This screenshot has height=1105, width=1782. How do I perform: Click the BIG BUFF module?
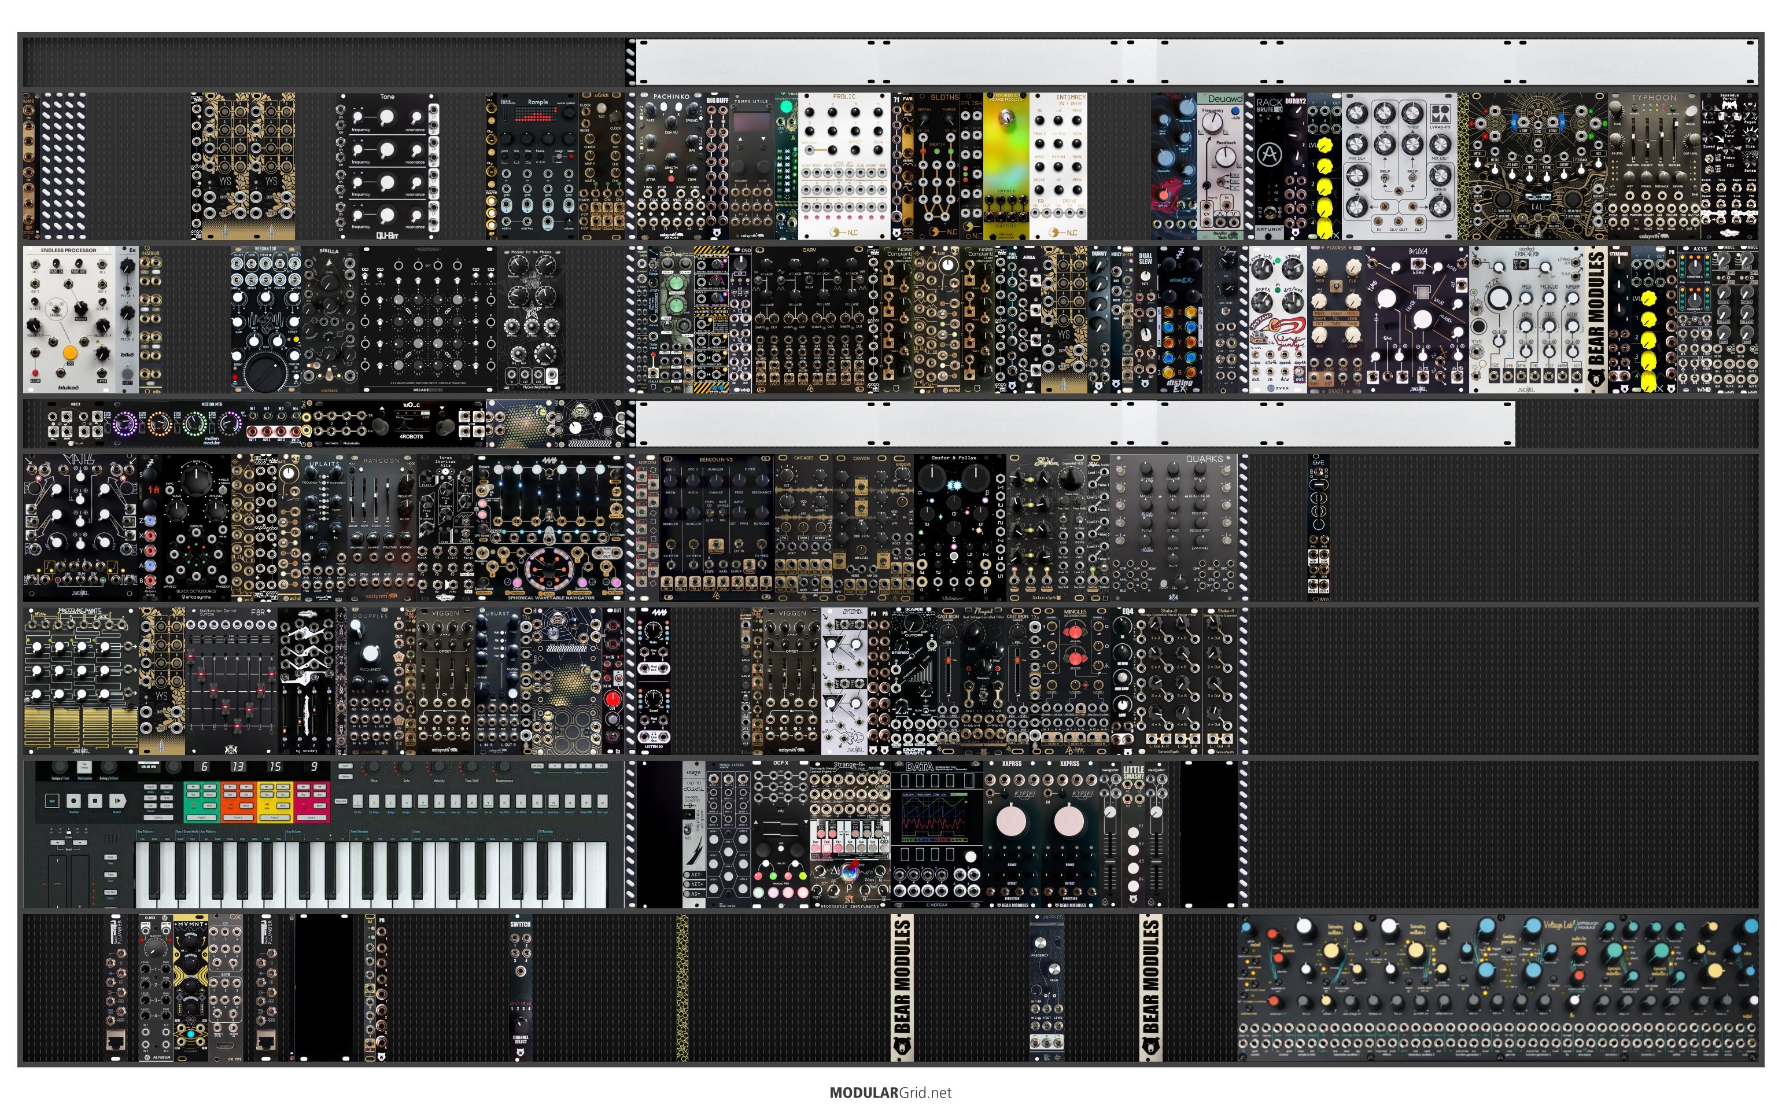[x=717, y=166]
